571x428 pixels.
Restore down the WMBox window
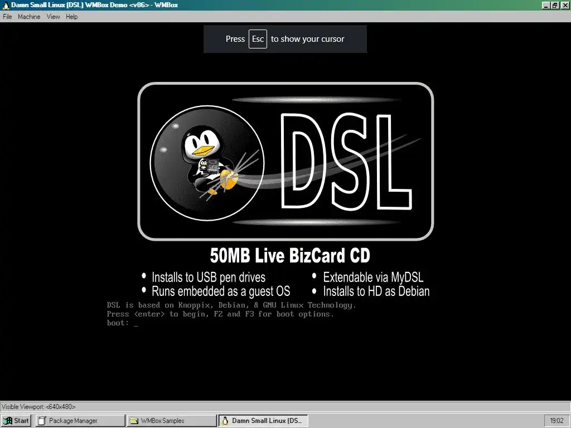pyautogui.click(x=555, y=5)
